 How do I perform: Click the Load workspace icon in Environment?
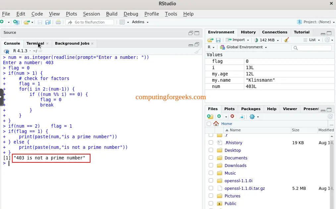[x=210, y=40]
